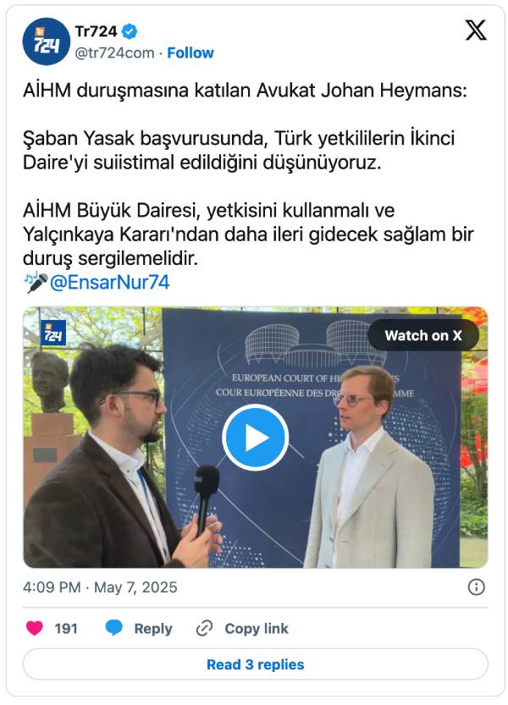Click the 191 likes count
Image resolution: width=508 pixels, height=705 pixels.
(x=66, y=628)
